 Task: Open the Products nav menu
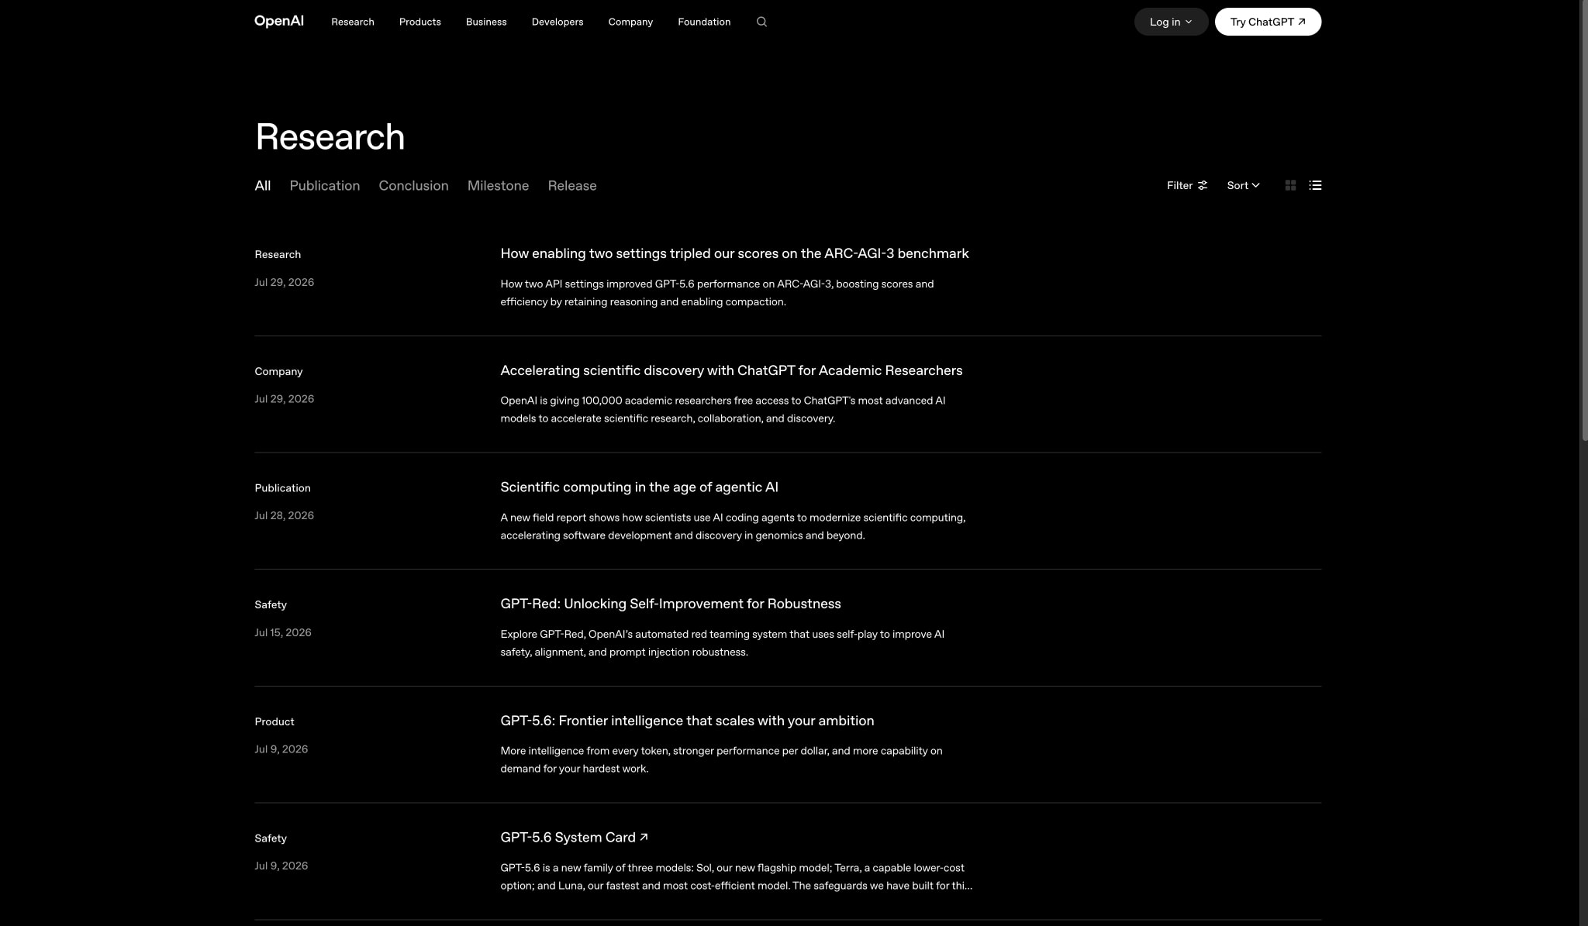click(x=420, y=22)
